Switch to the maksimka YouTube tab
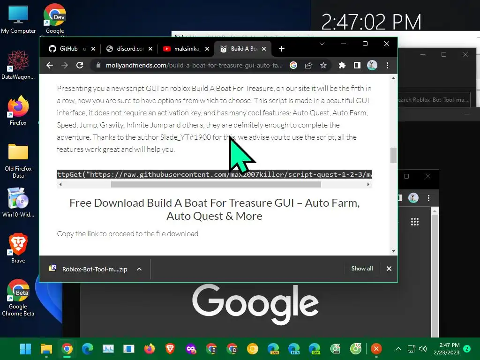 [182, 49]
